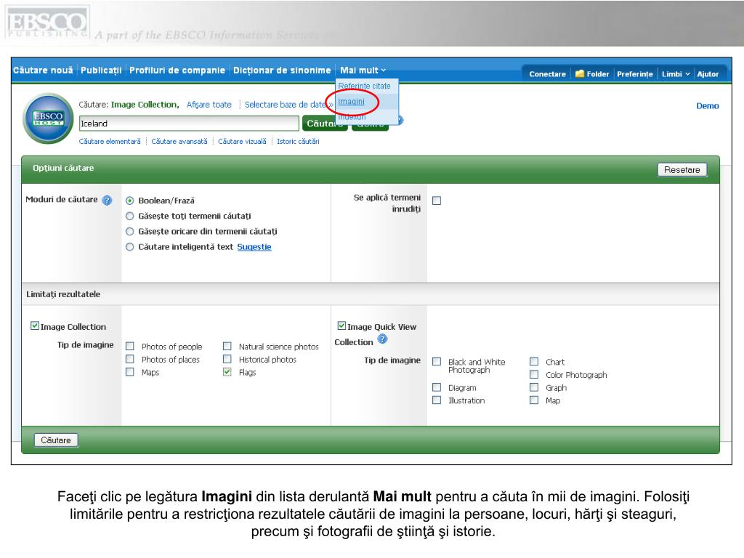Click the Image Collection database name

pyautogui.click(x=145, y=105)
